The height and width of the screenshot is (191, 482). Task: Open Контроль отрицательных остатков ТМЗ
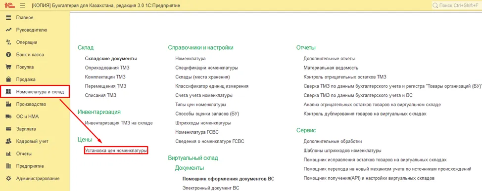[x=344, y=77]
